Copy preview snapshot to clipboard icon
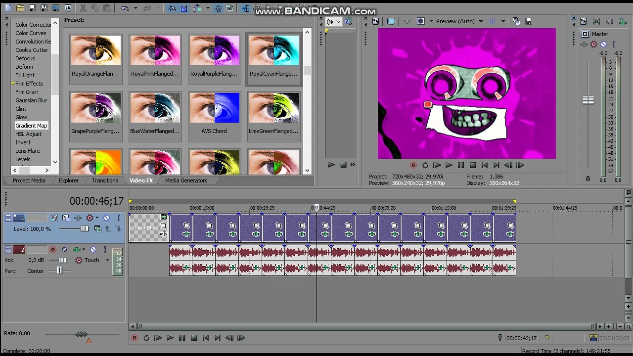633x356 pixels. (x=516, y=21)
